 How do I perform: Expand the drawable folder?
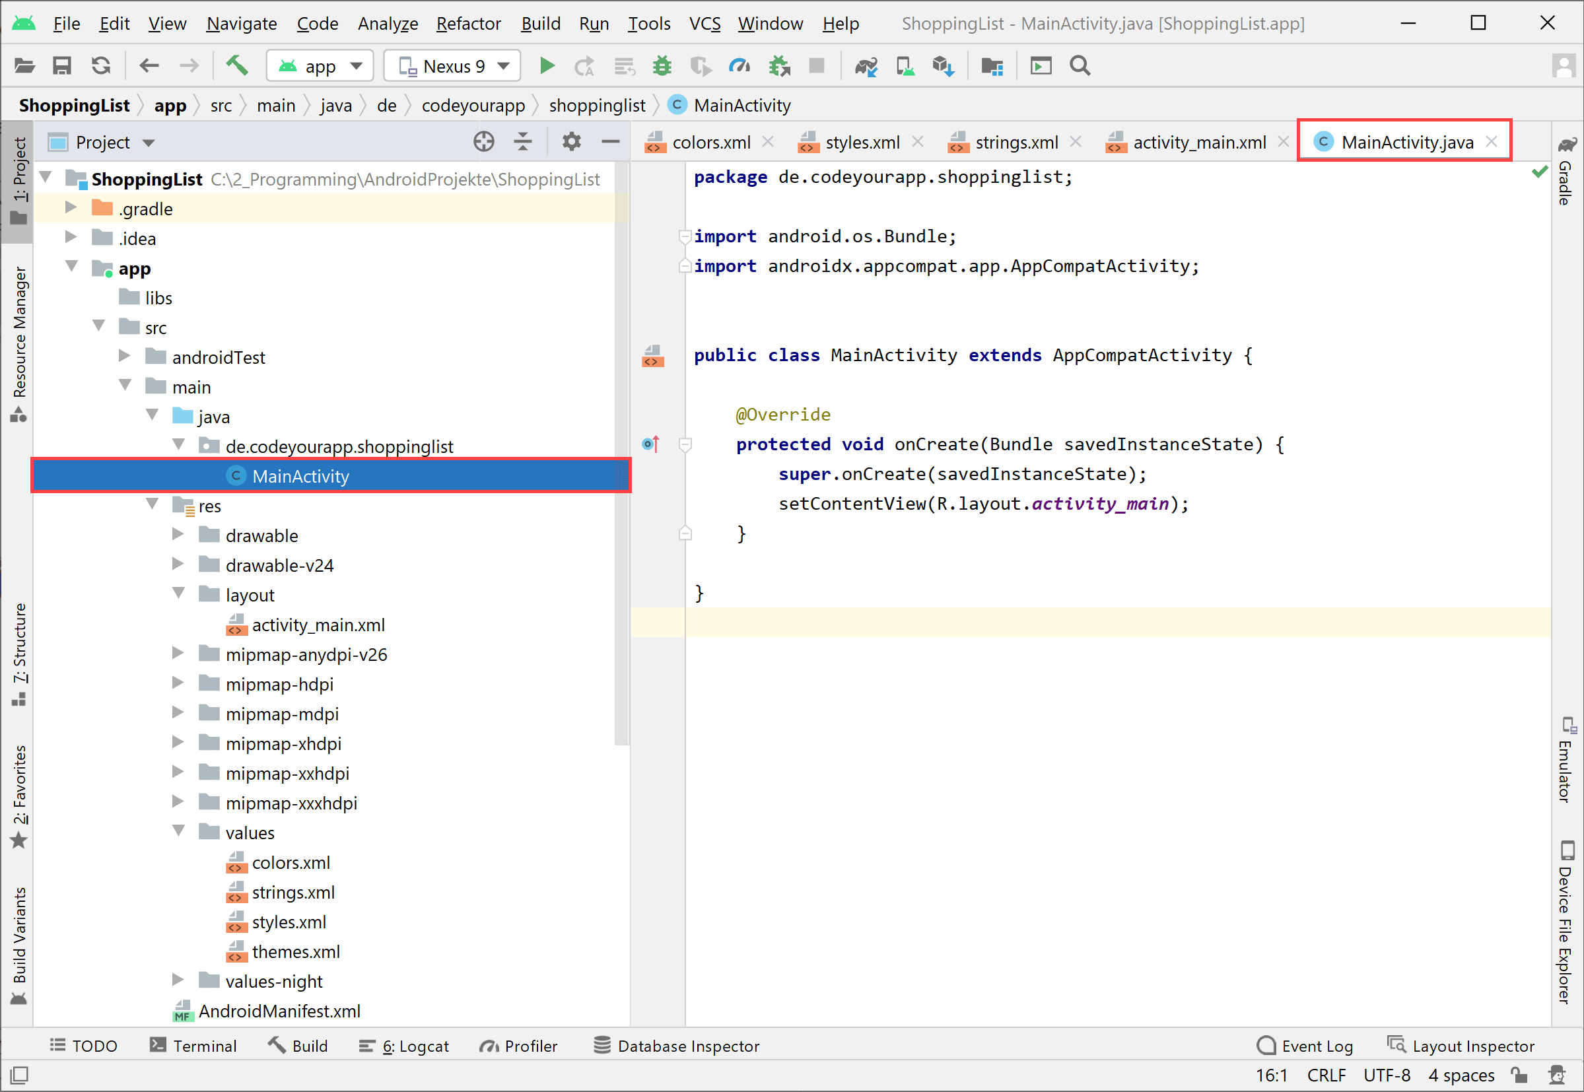click(178, 534)
